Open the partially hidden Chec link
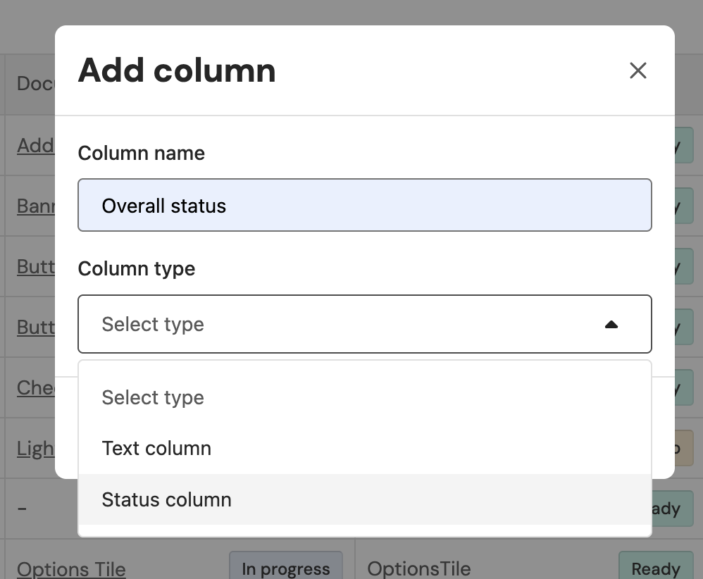The image size is (703, 579). coord(35,387)
